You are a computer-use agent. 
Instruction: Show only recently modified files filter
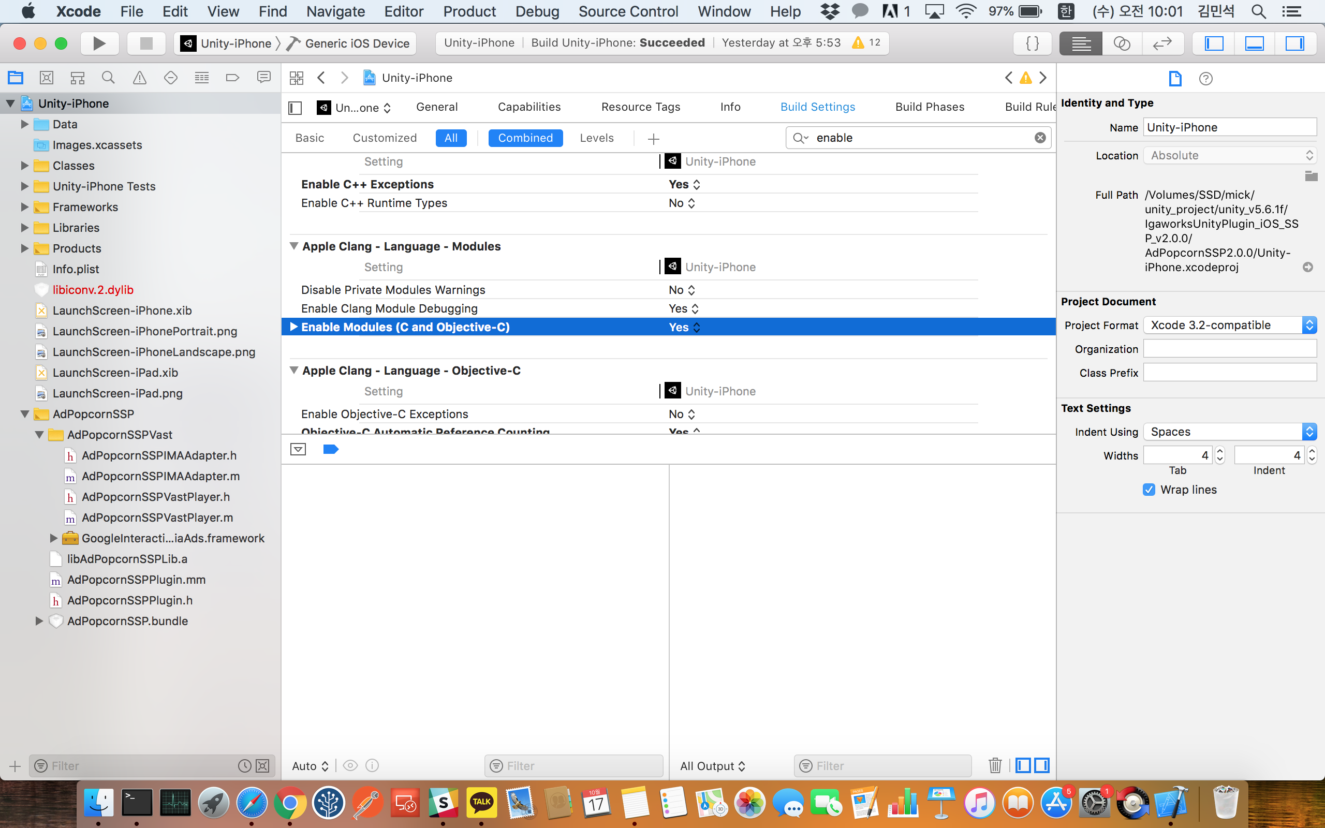pos(244,765)
